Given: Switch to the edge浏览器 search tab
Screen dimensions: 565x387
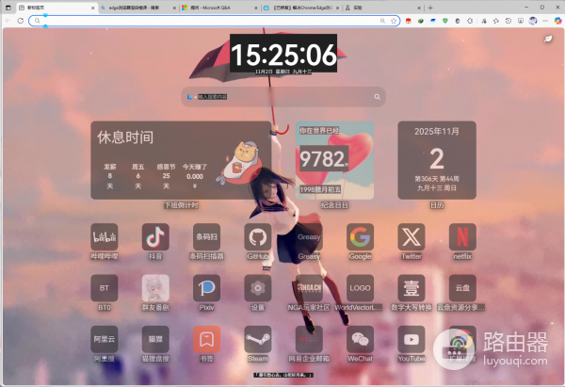Looking at the screenshot, I should (x=132, y=7).
